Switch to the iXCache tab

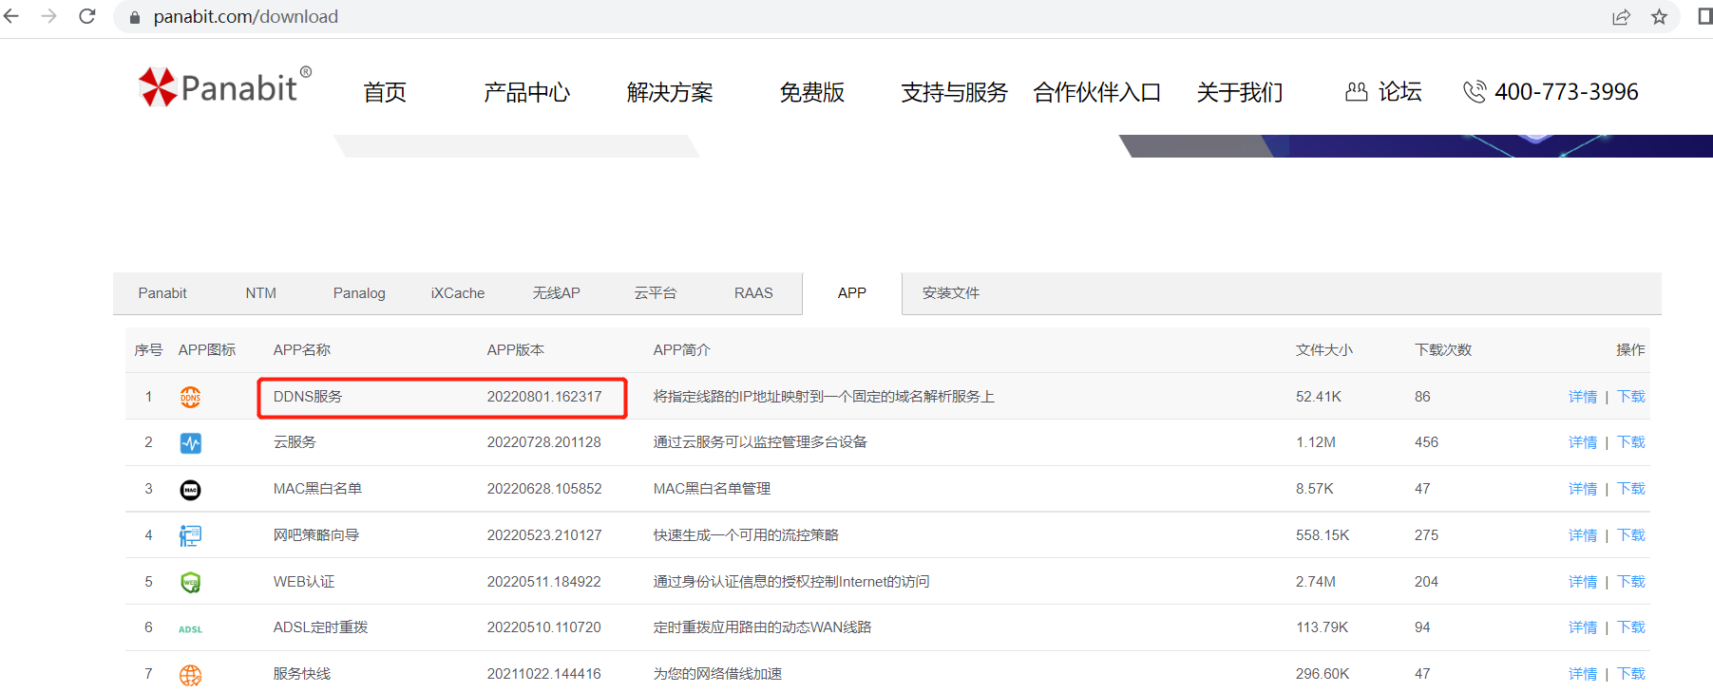pyautogui.click(x=458, y=293)
